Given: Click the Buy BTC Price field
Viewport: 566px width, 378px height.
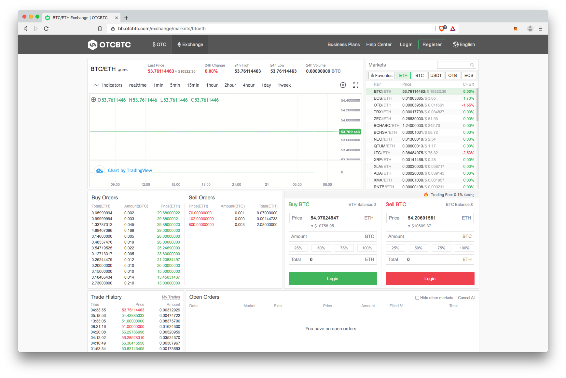Looking at the screenshot, I should (333, 218).
